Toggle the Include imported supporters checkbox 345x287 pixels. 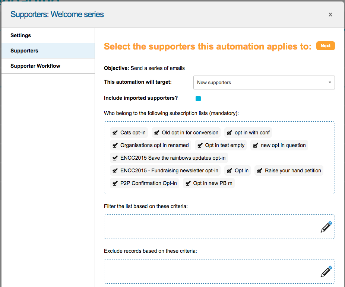[198, 99]
